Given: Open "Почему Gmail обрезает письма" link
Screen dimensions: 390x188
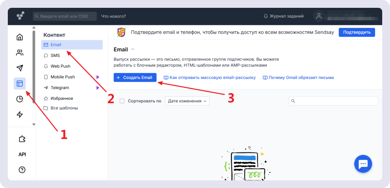Looking at the screenshot, I should (x=298, y=78).
